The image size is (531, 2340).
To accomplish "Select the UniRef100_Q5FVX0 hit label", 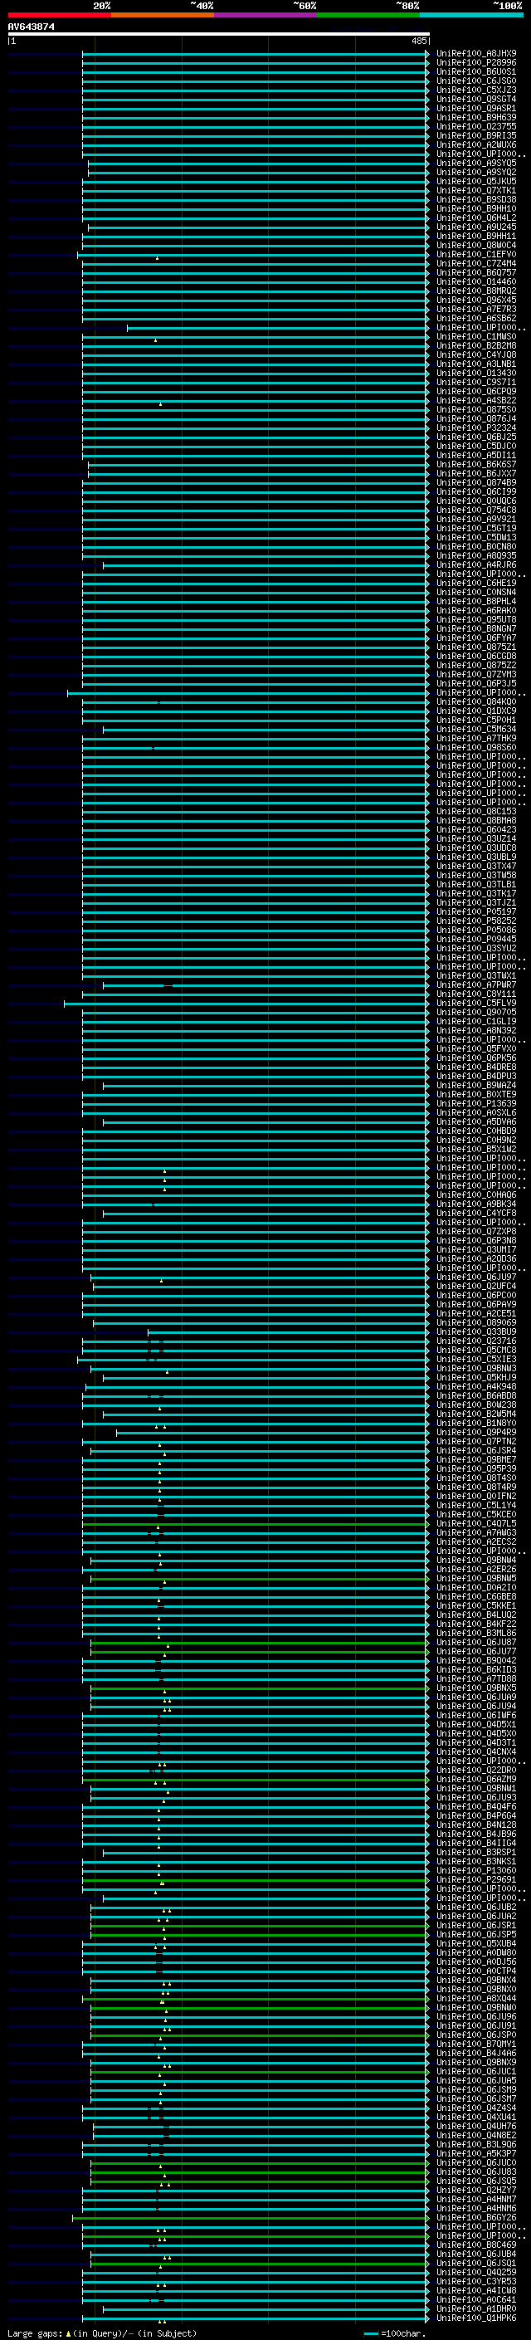I will (475, 1048).
